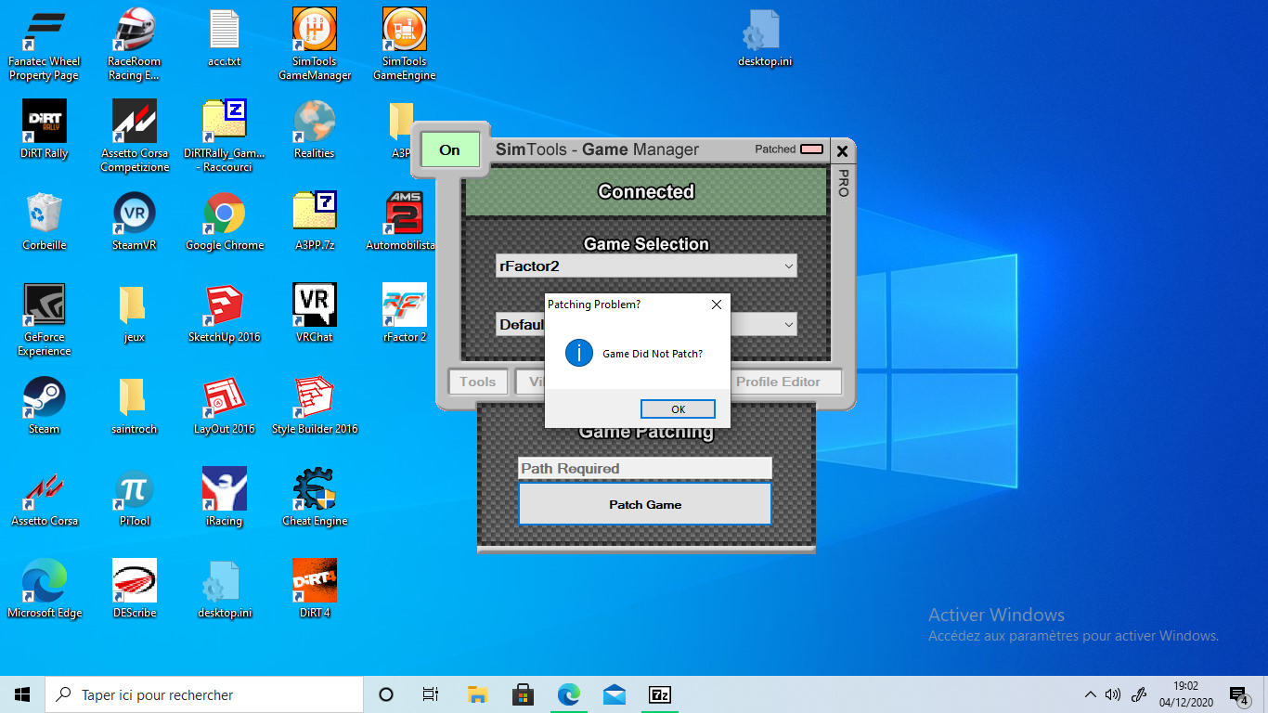Open the Tools tab in Game Manager

(x=477, y=382)
